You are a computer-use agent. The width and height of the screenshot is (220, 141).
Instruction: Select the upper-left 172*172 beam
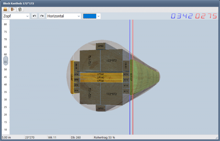click(x=90, y=61)
